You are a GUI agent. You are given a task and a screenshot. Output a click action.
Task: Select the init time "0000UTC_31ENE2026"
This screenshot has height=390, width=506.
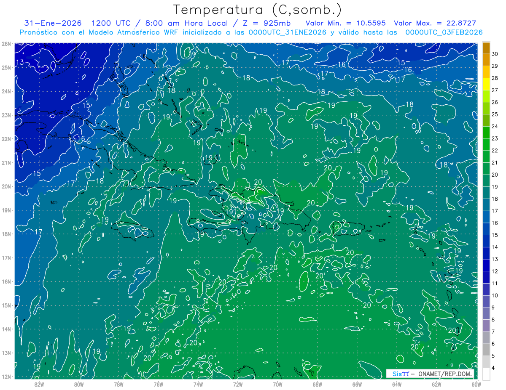287,32
